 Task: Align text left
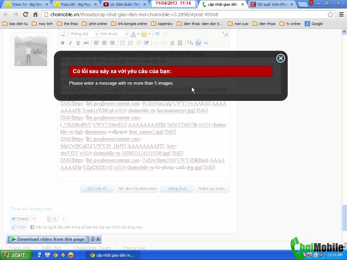96,43
